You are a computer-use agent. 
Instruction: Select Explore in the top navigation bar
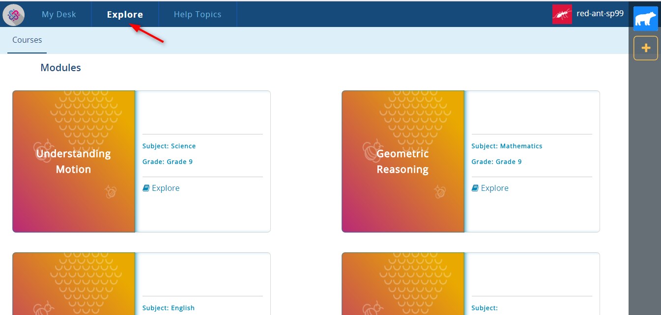(x=125, y=14)
